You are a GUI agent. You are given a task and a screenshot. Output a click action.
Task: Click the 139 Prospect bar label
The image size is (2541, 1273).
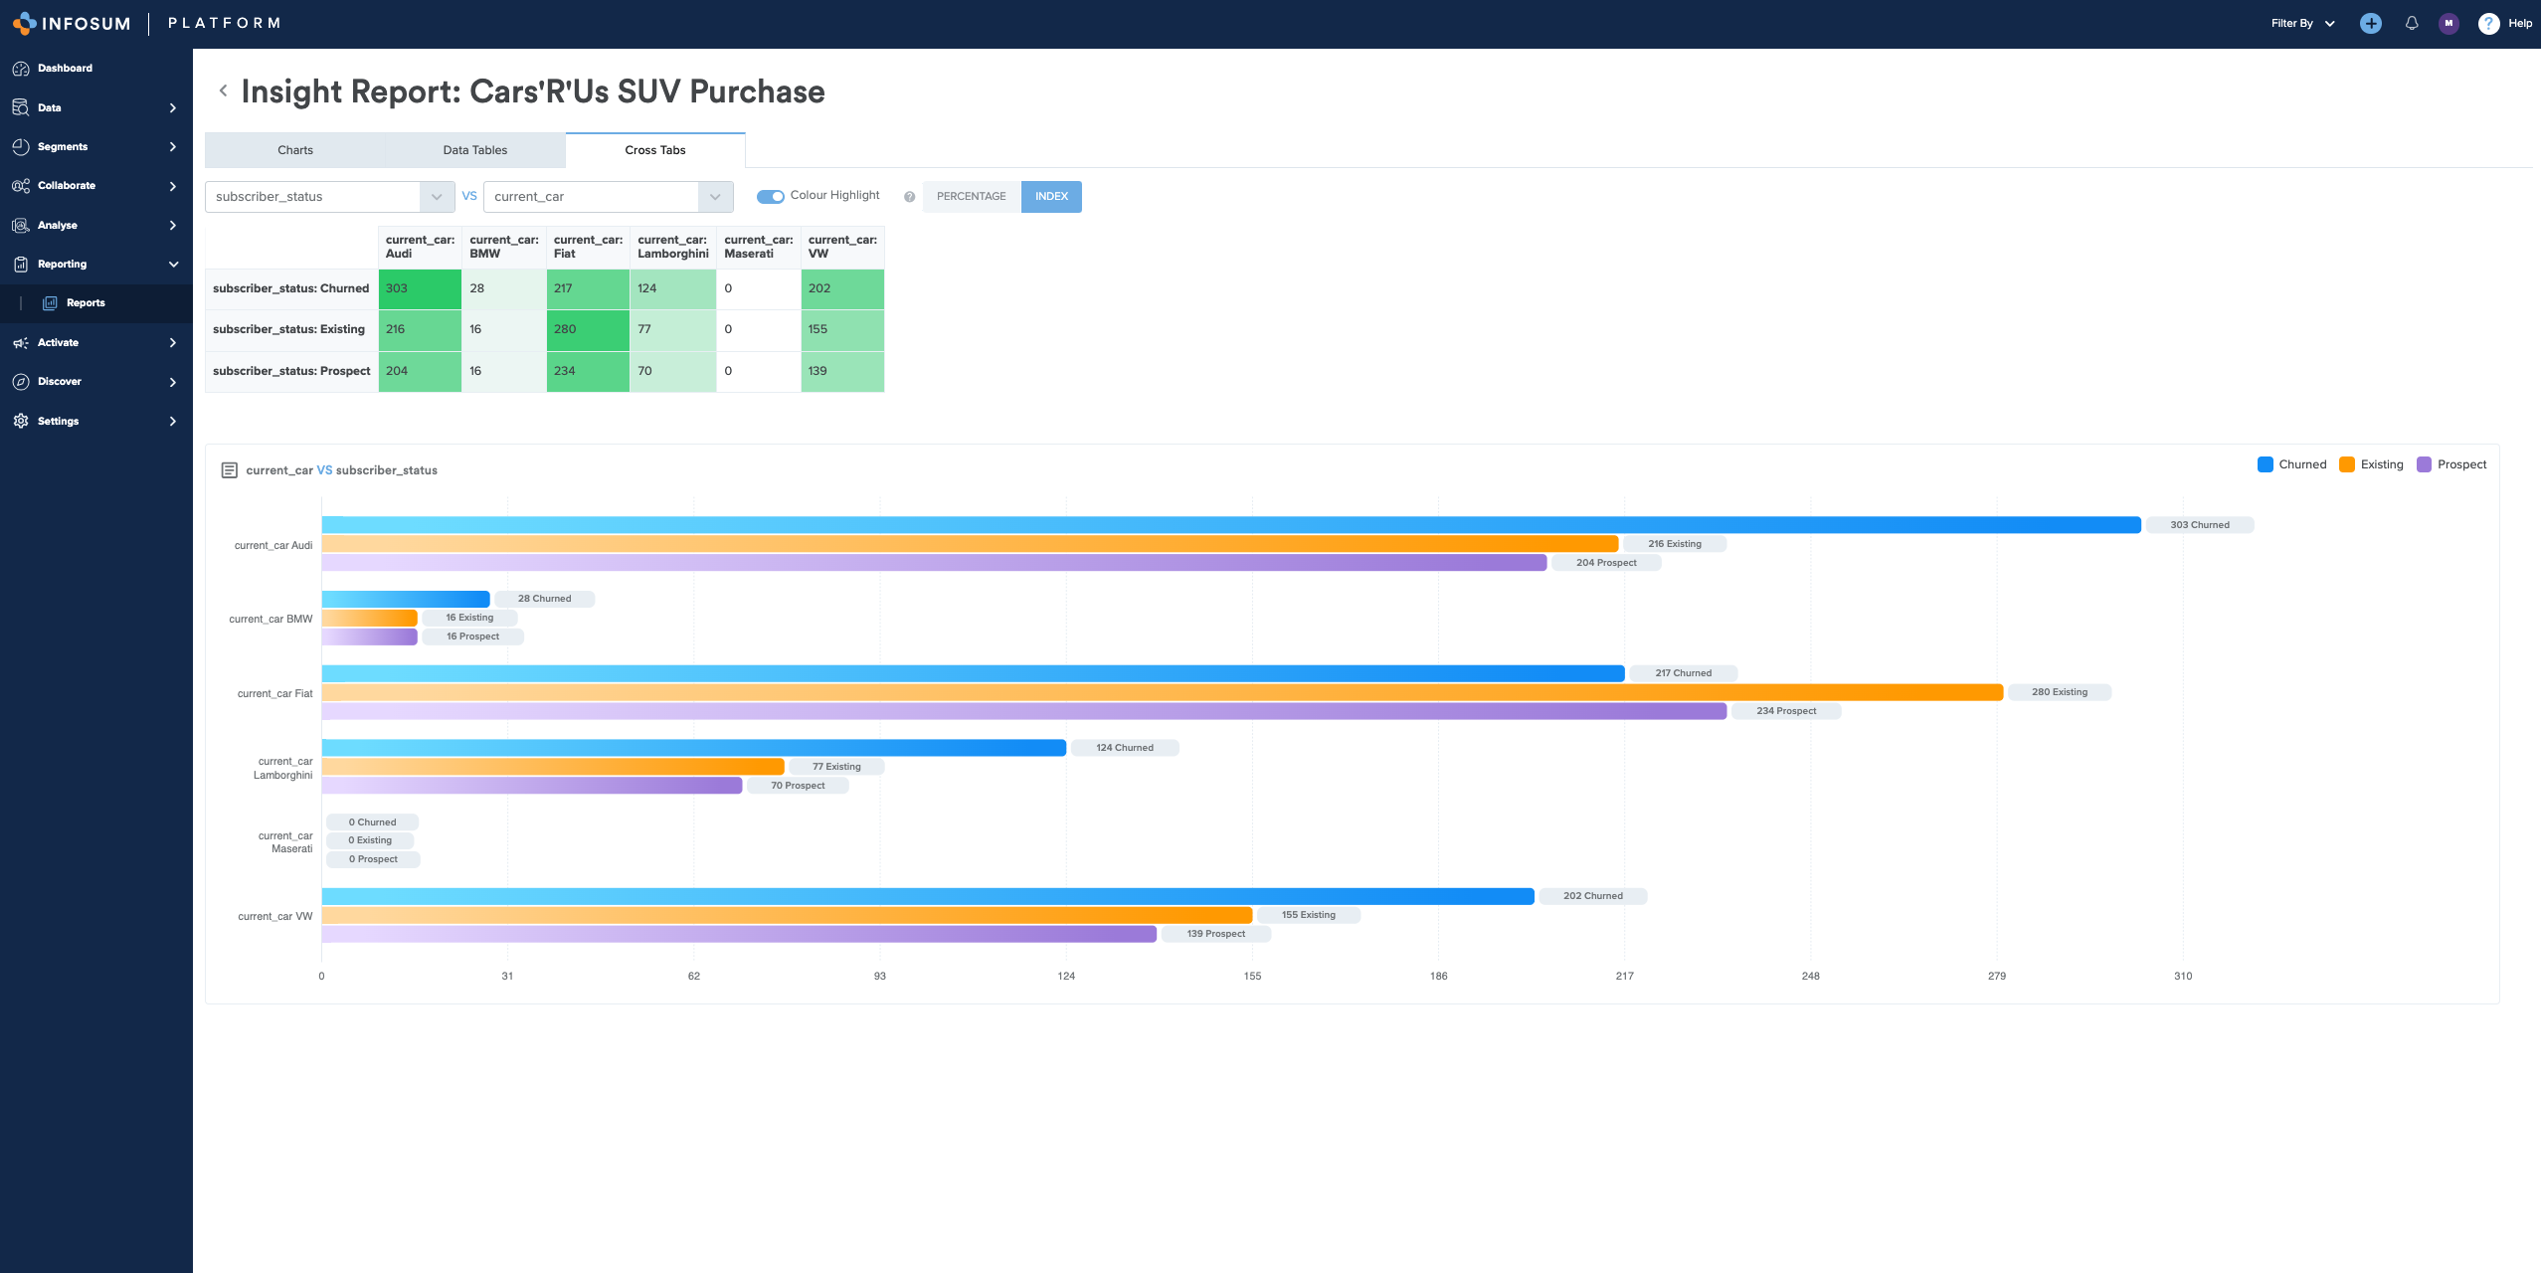point(1215,934)
